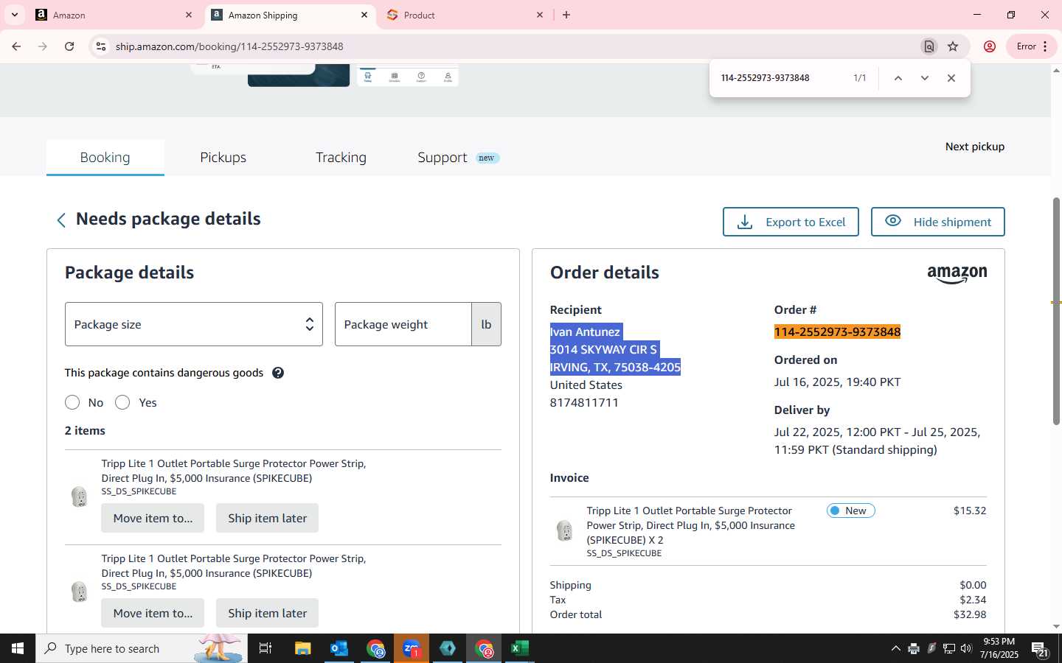This screenshot has width=1062, height=663.
Task: Select No for dangerous goods
Action: point(72,402)
